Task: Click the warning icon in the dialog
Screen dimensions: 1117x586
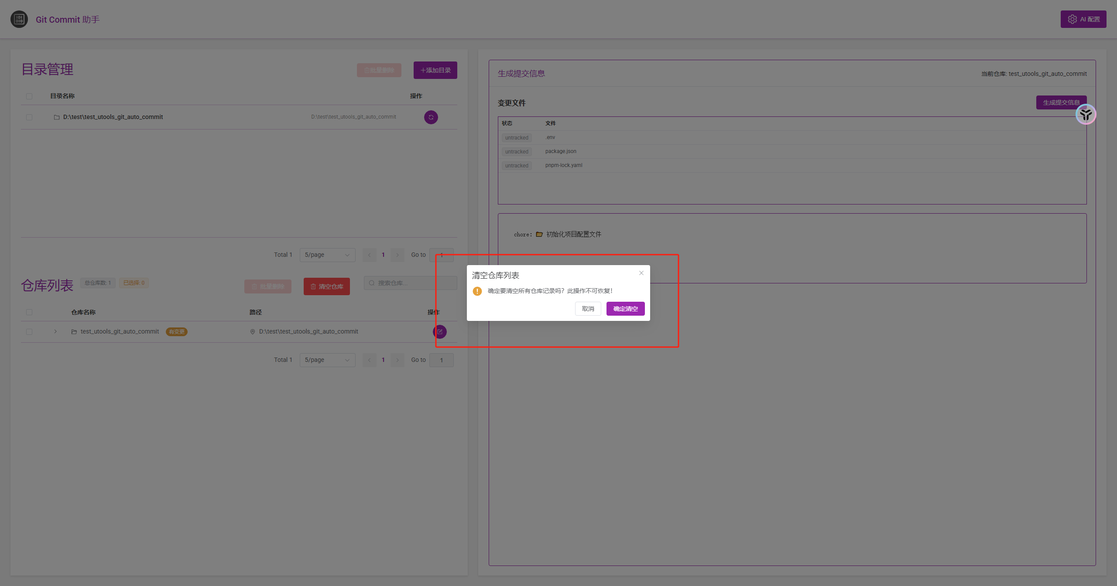Action: coord(477,291)
